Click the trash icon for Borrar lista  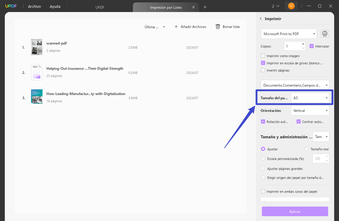[218, 26]
